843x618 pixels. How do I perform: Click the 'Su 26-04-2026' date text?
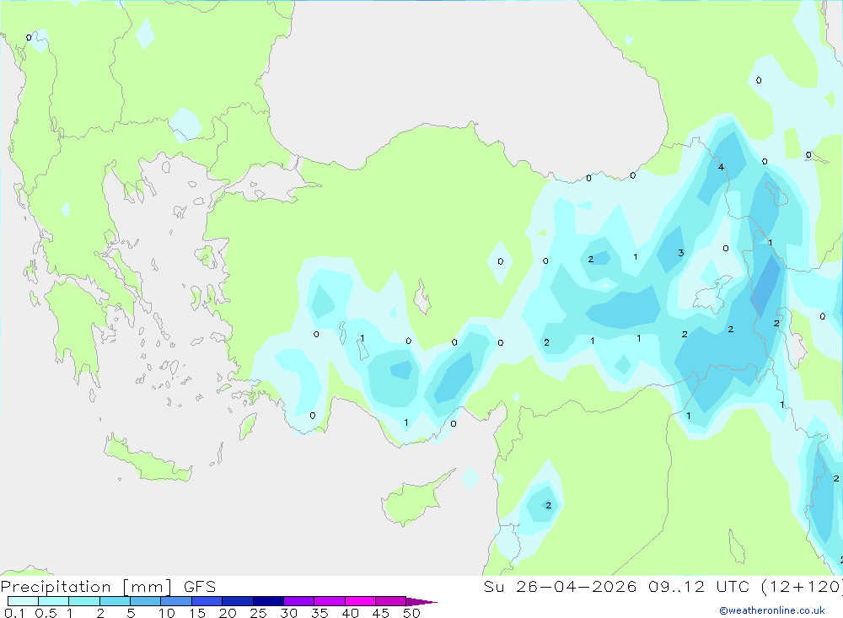tap(560, 586)
